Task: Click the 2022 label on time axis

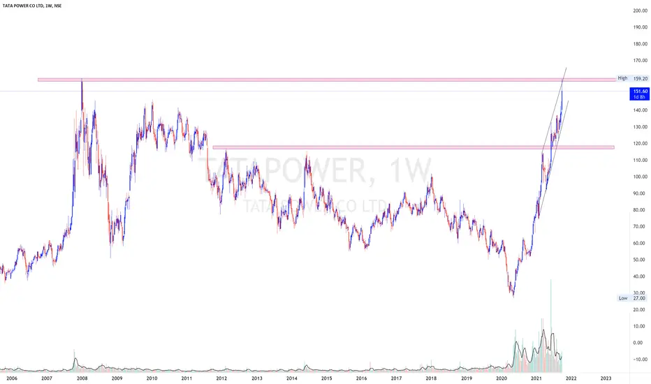Action: [571, 378]
